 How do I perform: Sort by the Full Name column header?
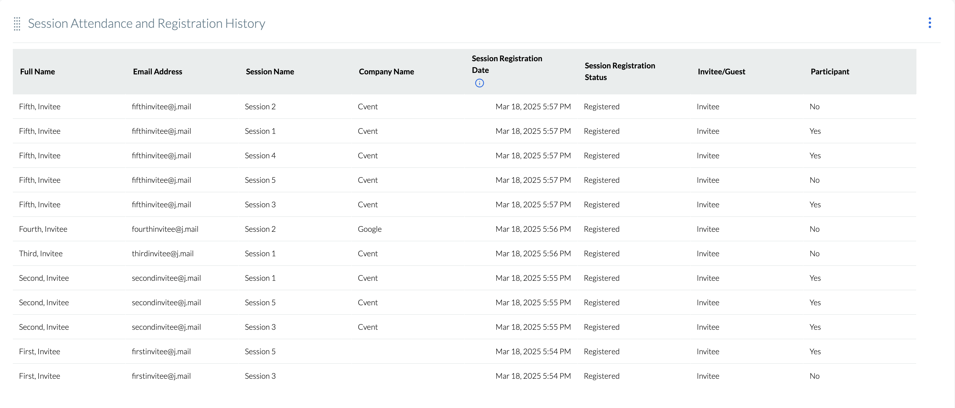pos(37,71)
